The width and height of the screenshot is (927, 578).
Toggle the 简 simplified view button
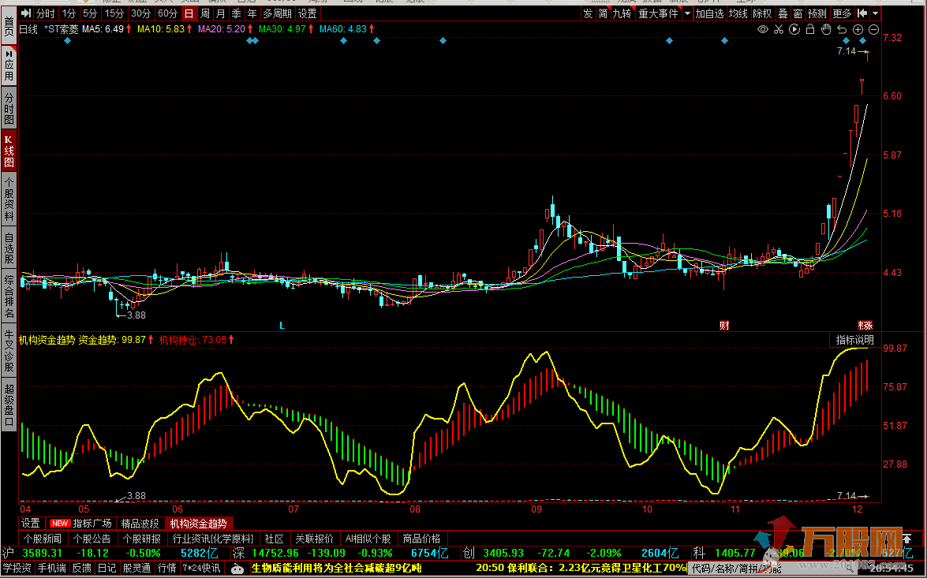point(603,13)
